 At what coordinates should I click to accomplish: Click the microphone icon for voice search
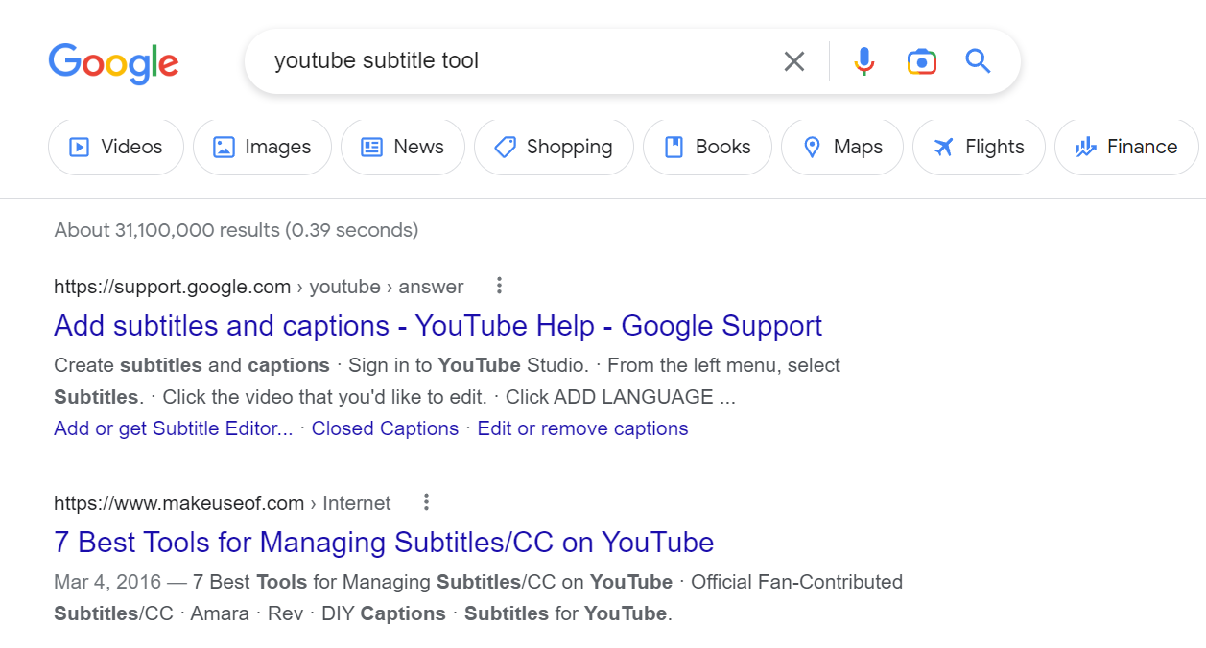pyautogui.click(x=863, y=60)
